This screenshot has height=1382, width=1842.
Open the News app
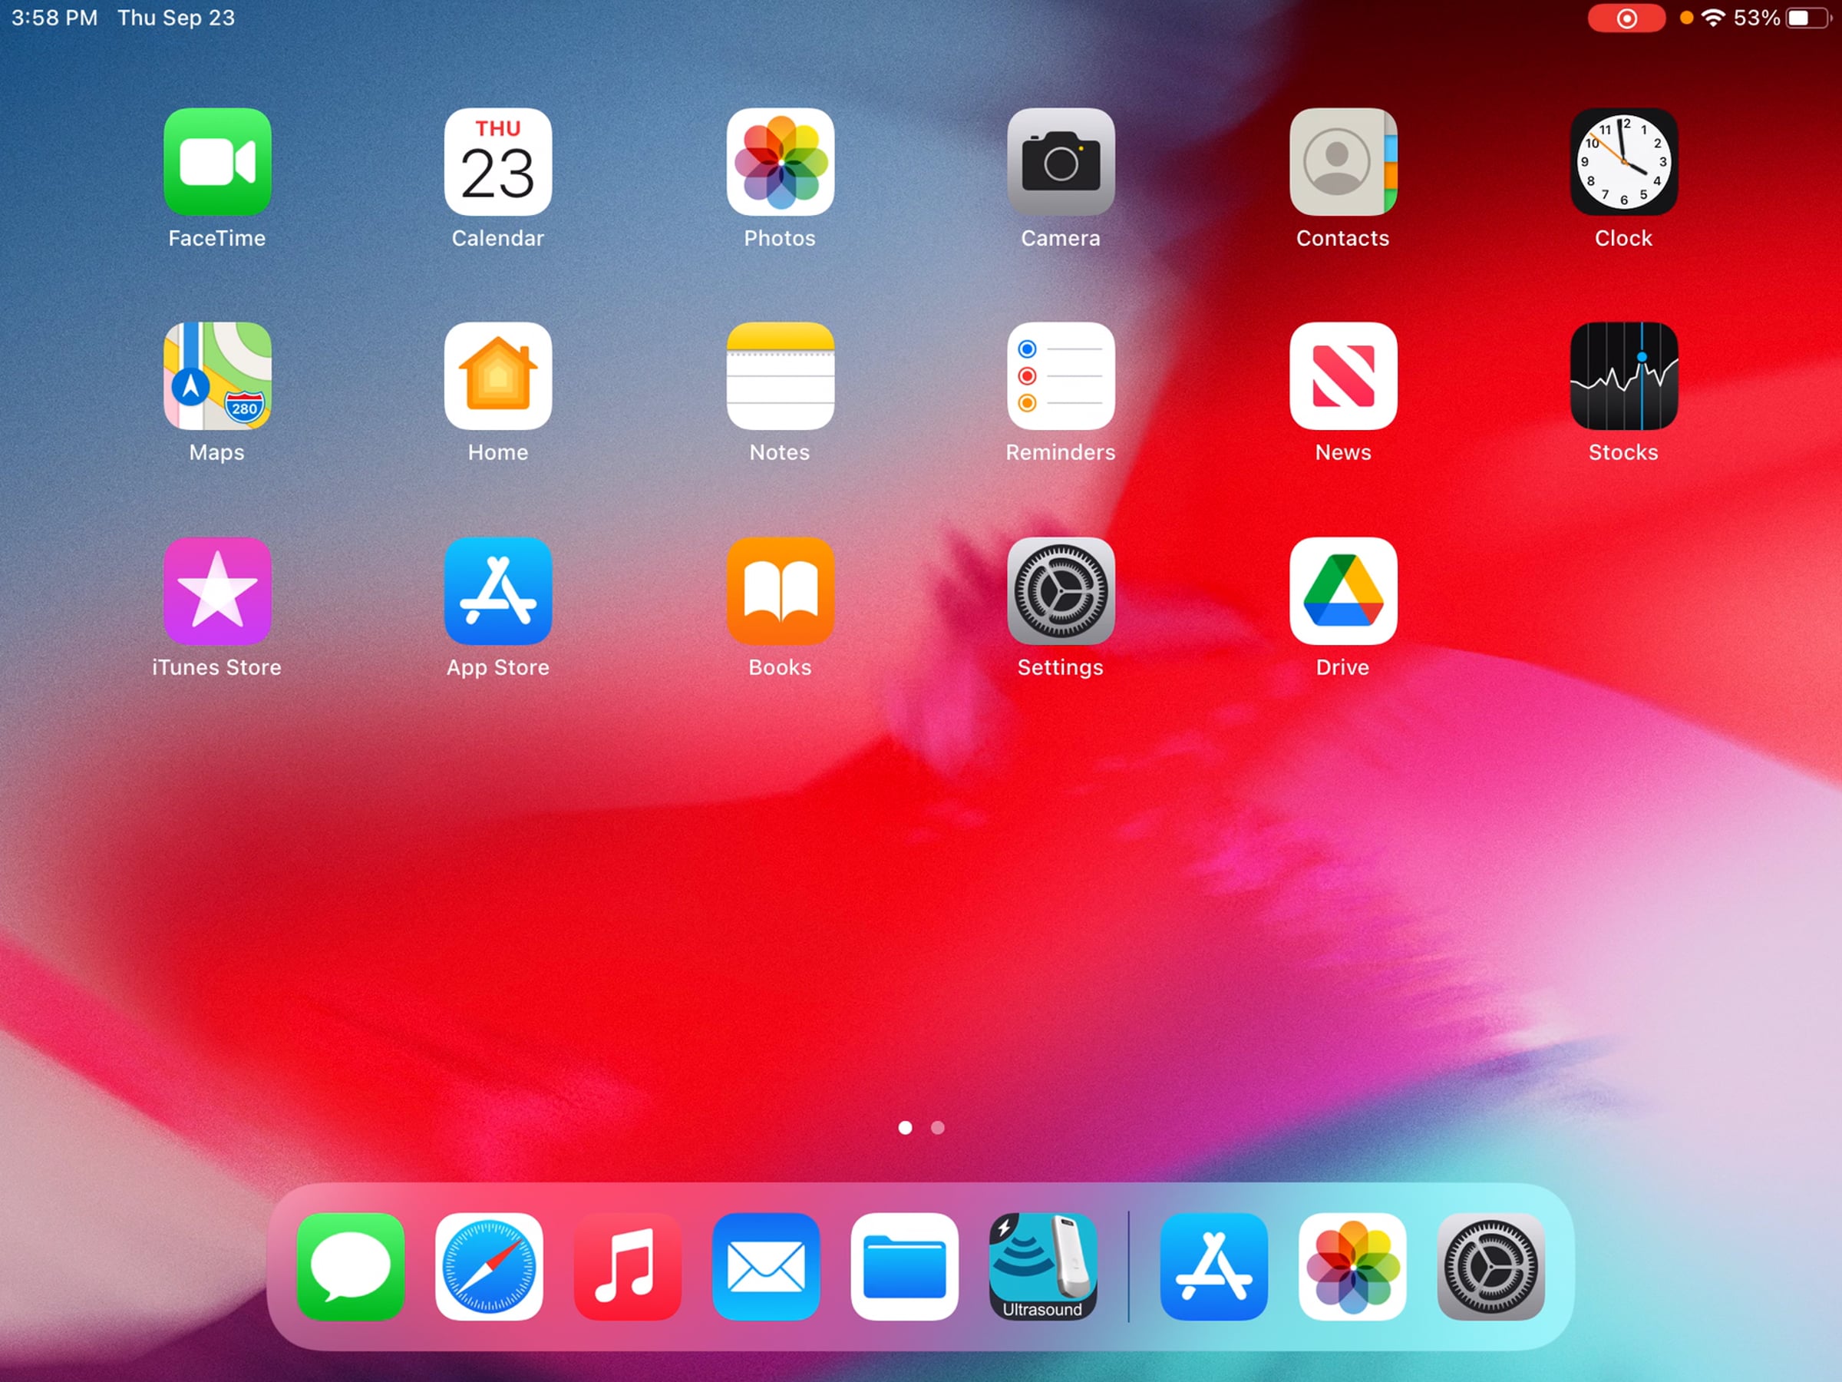1342,375
